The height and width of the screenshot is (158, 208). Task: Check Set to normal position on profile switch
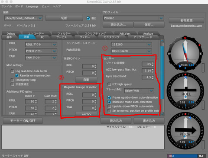click(x=109, y=111)
